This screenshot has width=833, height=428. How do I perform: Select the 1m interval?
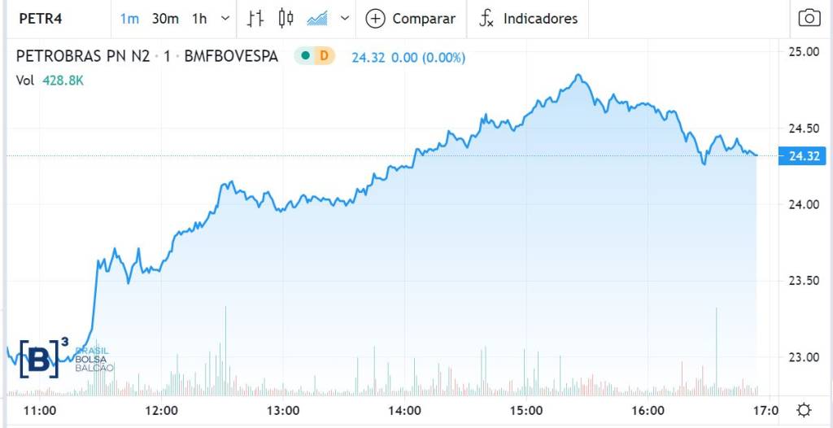click(129, 18)
